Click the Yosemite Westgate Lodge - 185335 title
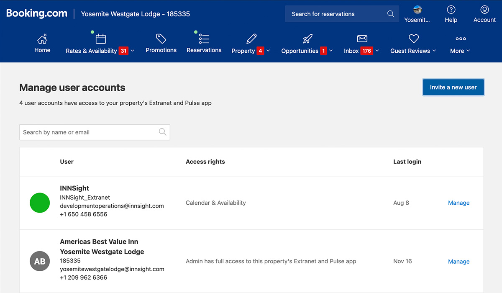The height and width of the screenshot is (293, 502). (136, 14)
